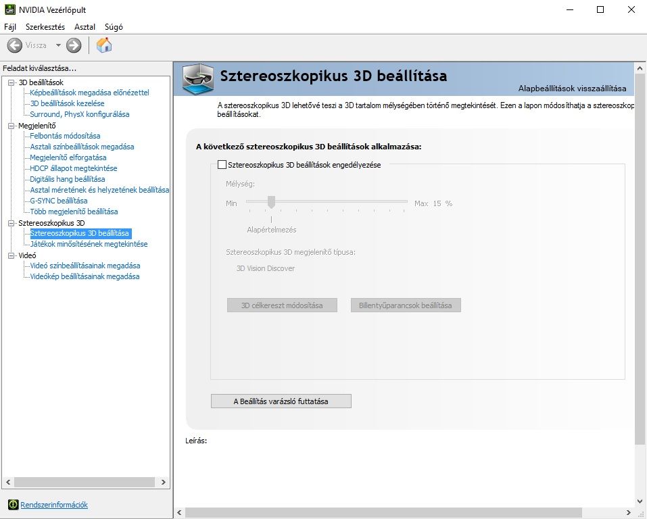647x519 pixels.
Task: Click the Mélység slider handle
Action: click(x=271, y=202)
